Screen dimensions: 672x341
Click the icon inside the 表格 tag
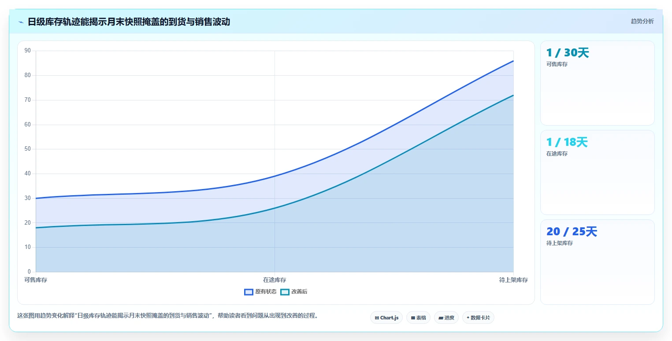click(413, 318)
